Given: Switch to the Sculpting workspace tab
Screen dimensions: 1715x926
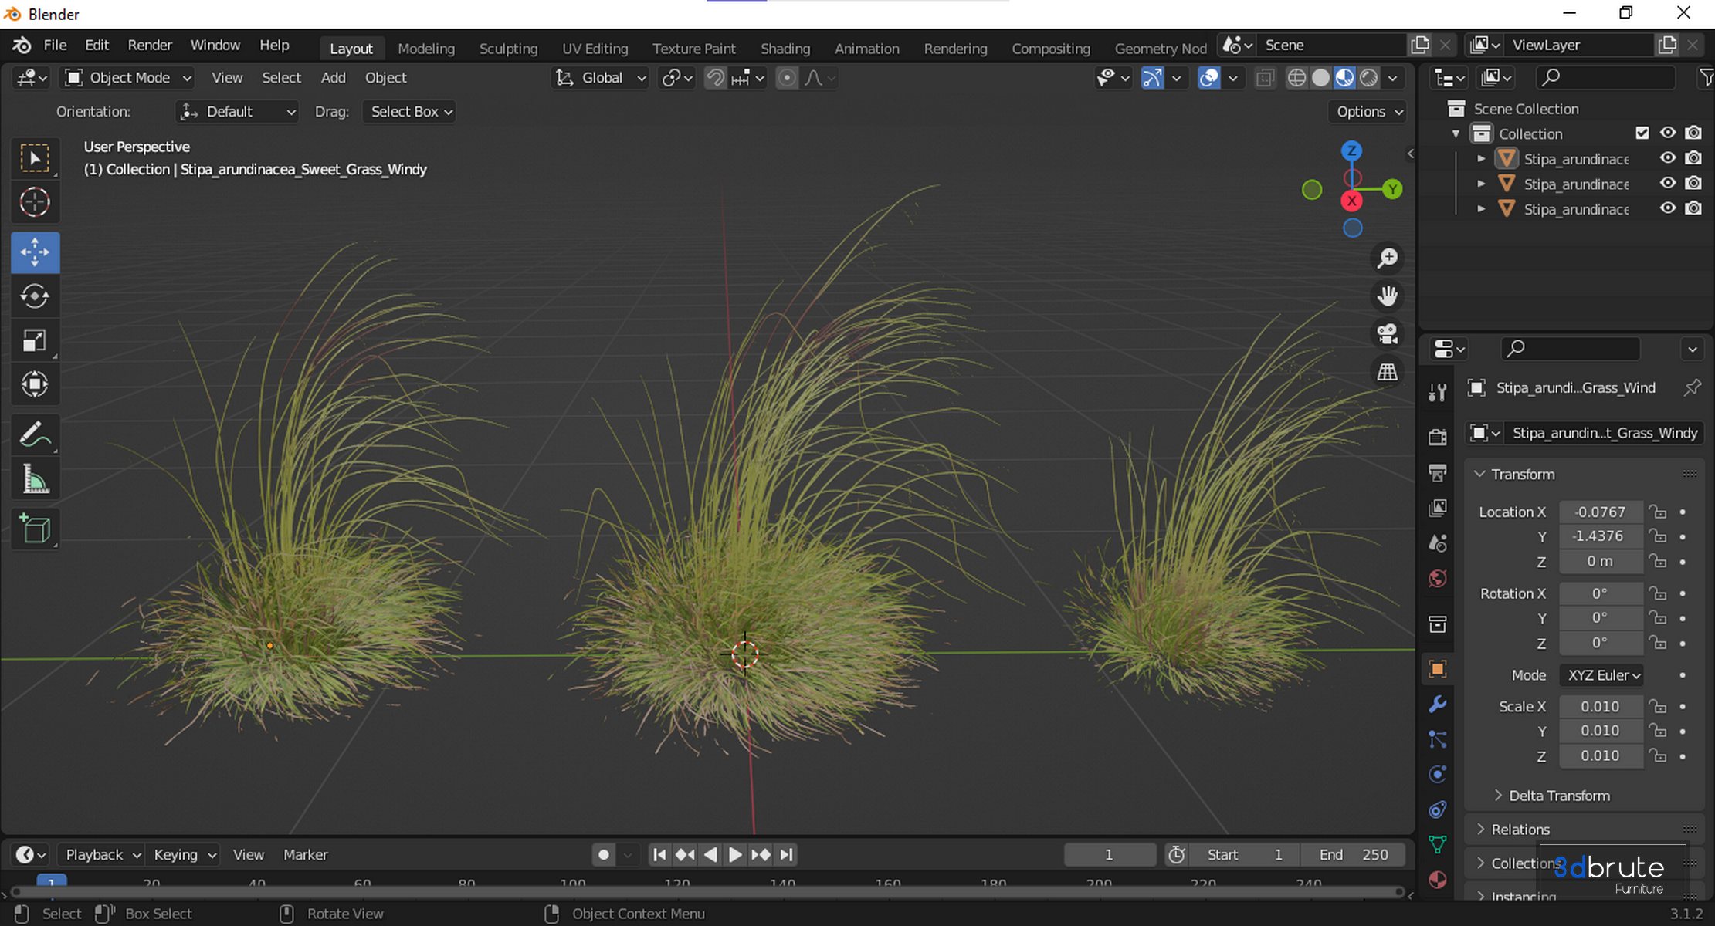Looking at the screenshot, I should pyautogui.click(x=508, y=48).
